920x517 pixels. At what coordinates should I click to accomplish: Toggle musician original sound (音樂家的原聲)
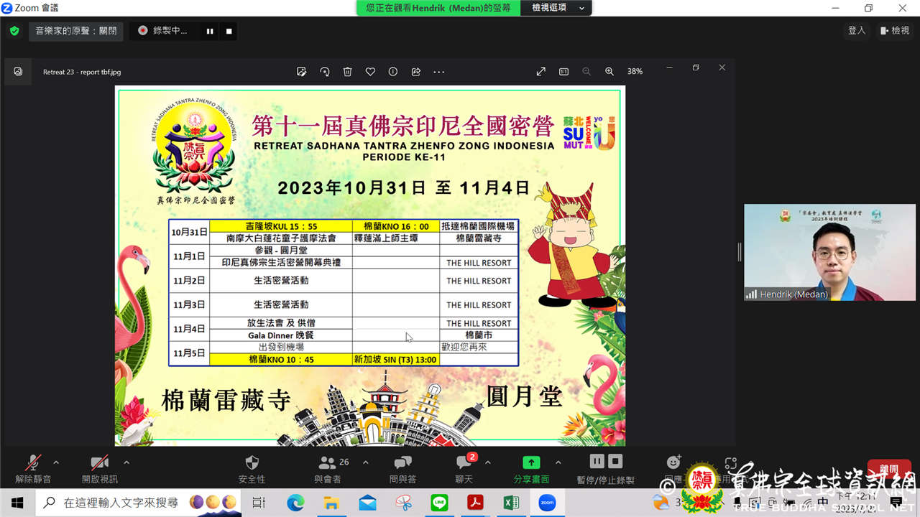coord(76,31)
